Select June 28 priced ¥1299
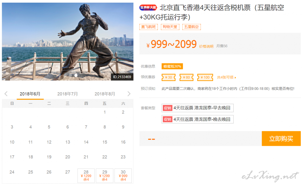 pyautogui.click(x=86, y=176)
